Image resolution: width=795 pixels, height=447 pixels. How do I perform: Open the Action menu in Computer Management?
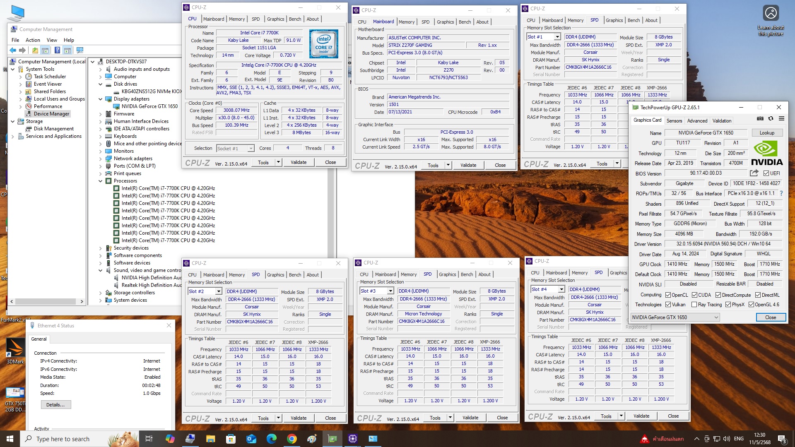pos(33,40)
